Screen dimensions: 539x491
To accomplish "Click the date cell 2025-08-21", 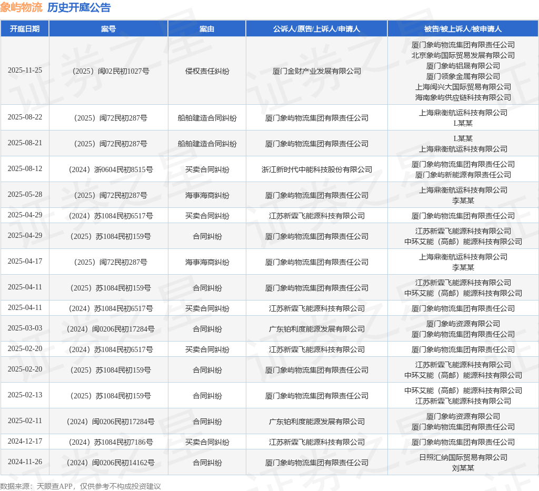I will pos(25,143).
